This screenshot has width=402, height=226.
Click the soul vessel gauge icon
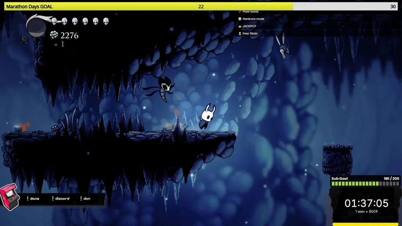coord(36,27)
